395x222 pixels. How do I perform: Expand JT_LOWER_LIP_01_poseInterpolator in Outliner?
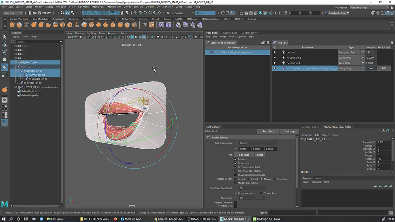tap(15, 87)
